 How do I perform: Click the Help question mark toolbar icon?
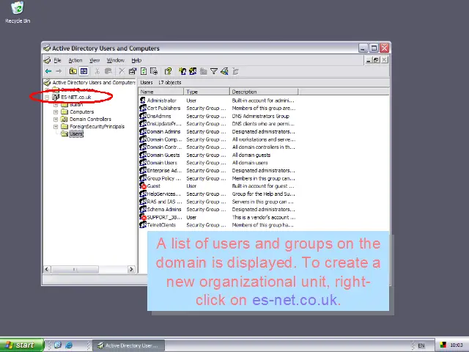(168, 71)
